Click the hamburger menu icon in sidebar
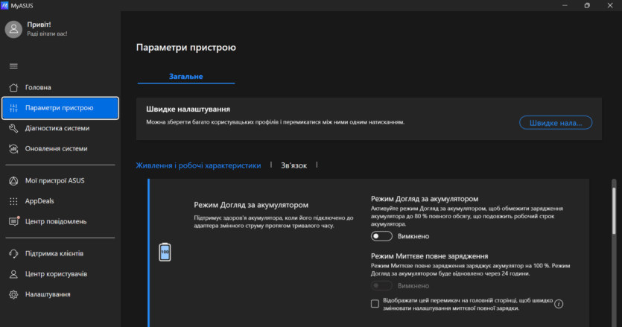Screen dimensions: 622x327 point(13,66)
